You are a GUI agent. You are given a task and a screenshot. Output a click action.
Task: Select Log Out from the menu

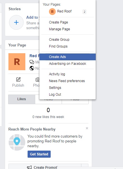[x=55, y=95]
